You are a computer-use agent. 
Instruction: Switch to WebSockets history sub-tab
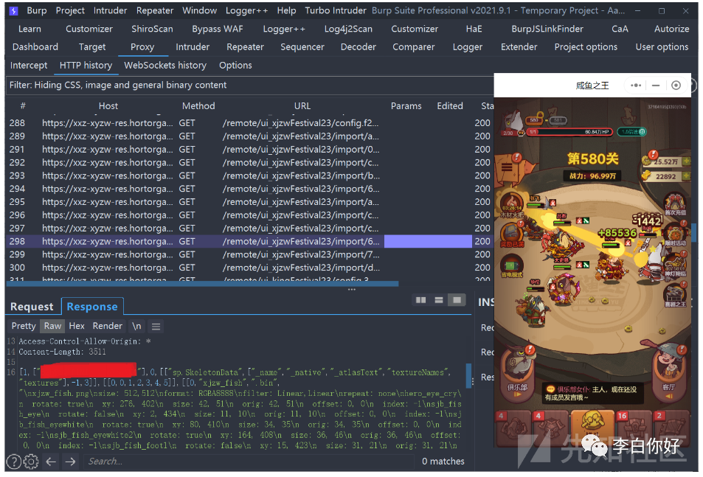pyautogui.click(x=165, y=65)
